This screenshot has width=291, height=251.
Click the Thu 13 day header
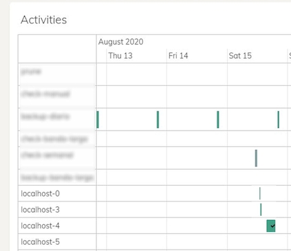point(120,56)
